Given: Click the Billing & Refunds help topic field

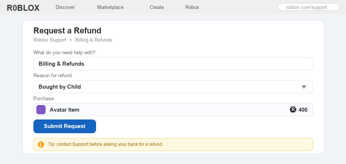Looking at the screenshot, I should click(x=173, y=64).
